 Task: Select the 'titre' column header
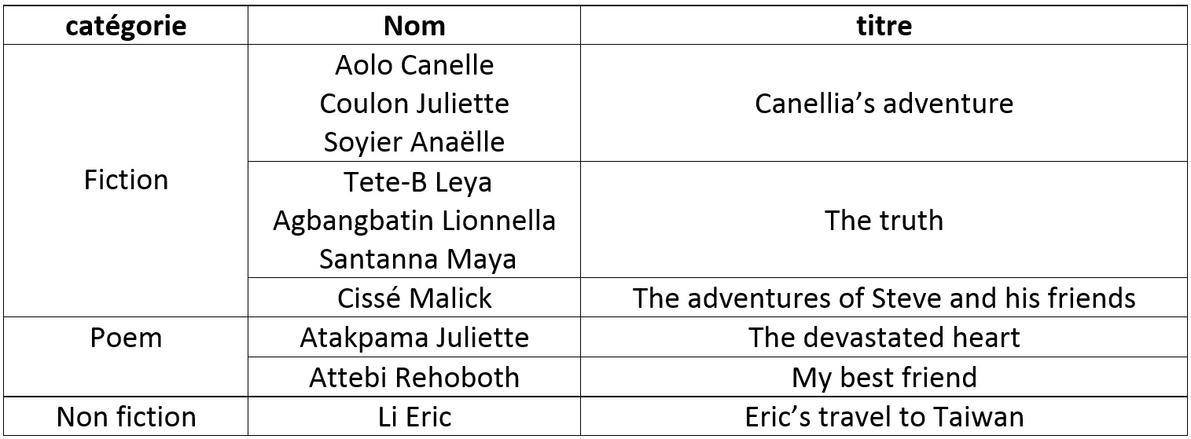tap(884, 26)
